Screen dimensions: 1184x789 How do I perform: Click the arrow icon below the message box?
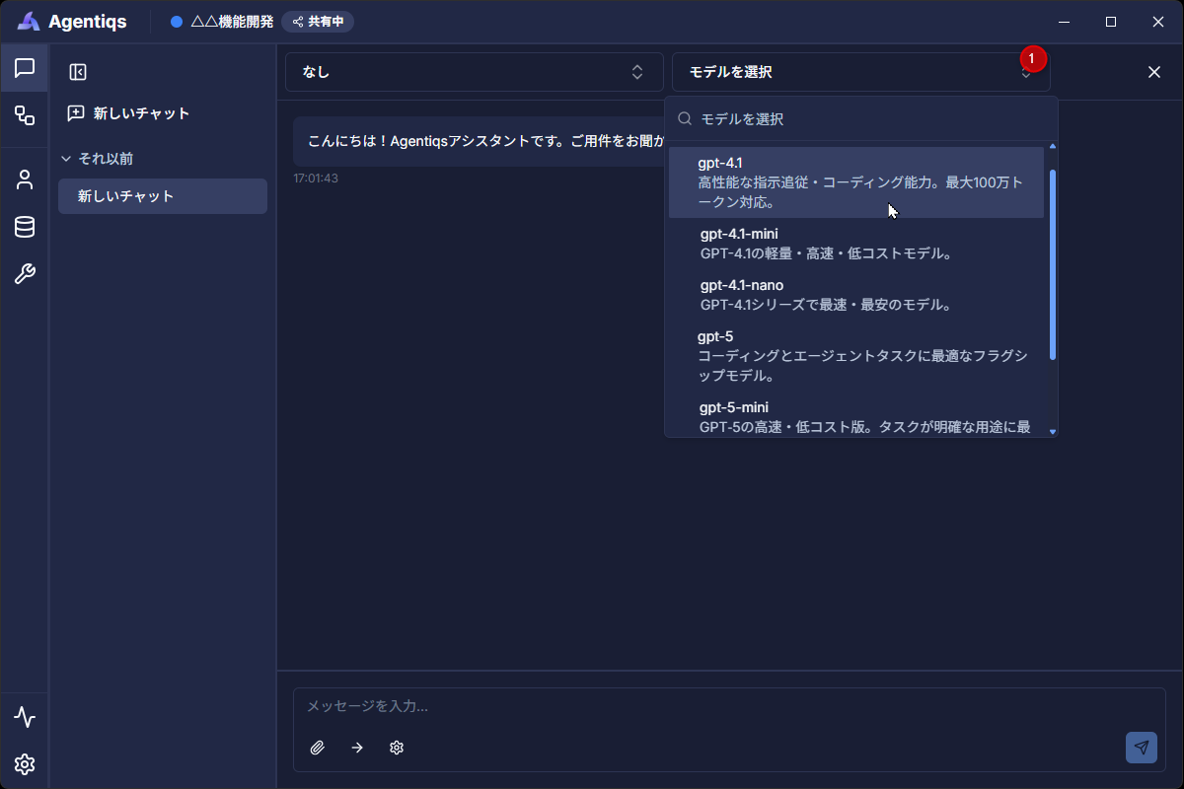[357, 748]
